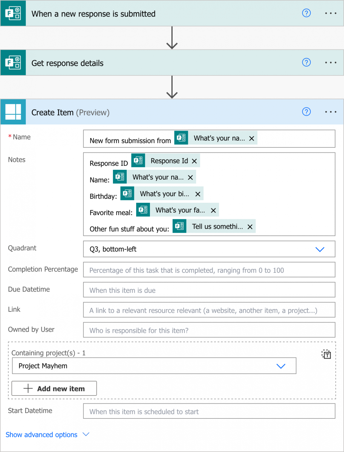Click the Completion Percentage input field
344x452 pixels.
pyautogui.click(x=209, y=270)
